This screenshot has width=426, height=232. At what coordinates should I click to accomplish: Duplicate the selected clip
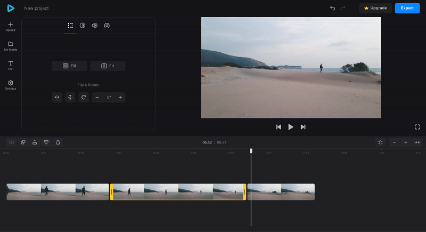23,142
